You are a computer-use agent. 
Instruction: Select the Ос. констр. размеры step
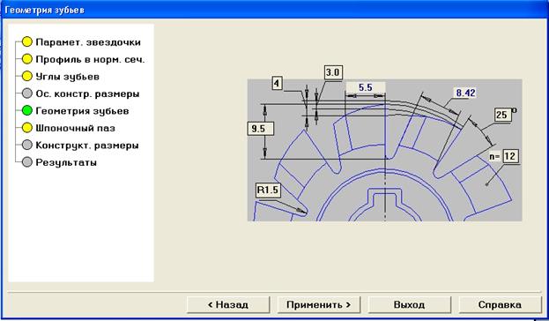[x=87, y=93]
